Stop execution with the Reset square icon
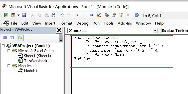The height and width of the screenshot is (94, 188). [x=91, y=15]
